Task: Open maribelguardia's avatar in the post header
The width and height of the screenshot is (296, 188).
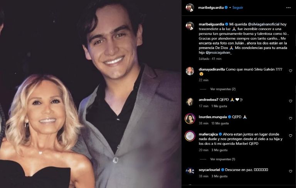Action: point(189,7)
